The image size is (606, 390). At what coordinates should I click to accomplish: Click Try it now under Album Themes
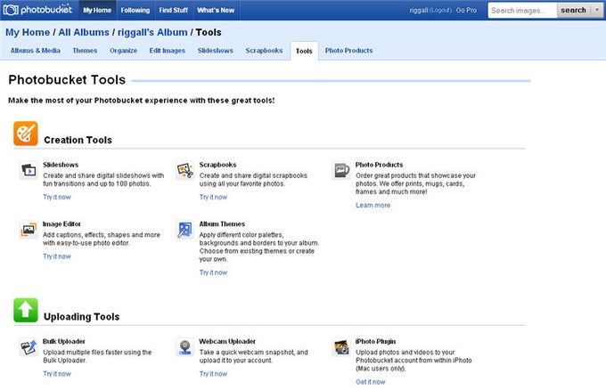click(x=213, y=272)
